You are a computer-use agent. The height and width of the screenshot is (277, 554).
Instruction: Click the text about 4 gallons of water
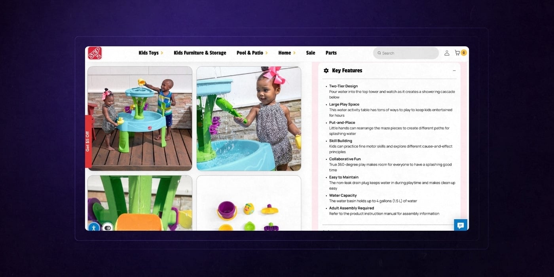(373, 201)
